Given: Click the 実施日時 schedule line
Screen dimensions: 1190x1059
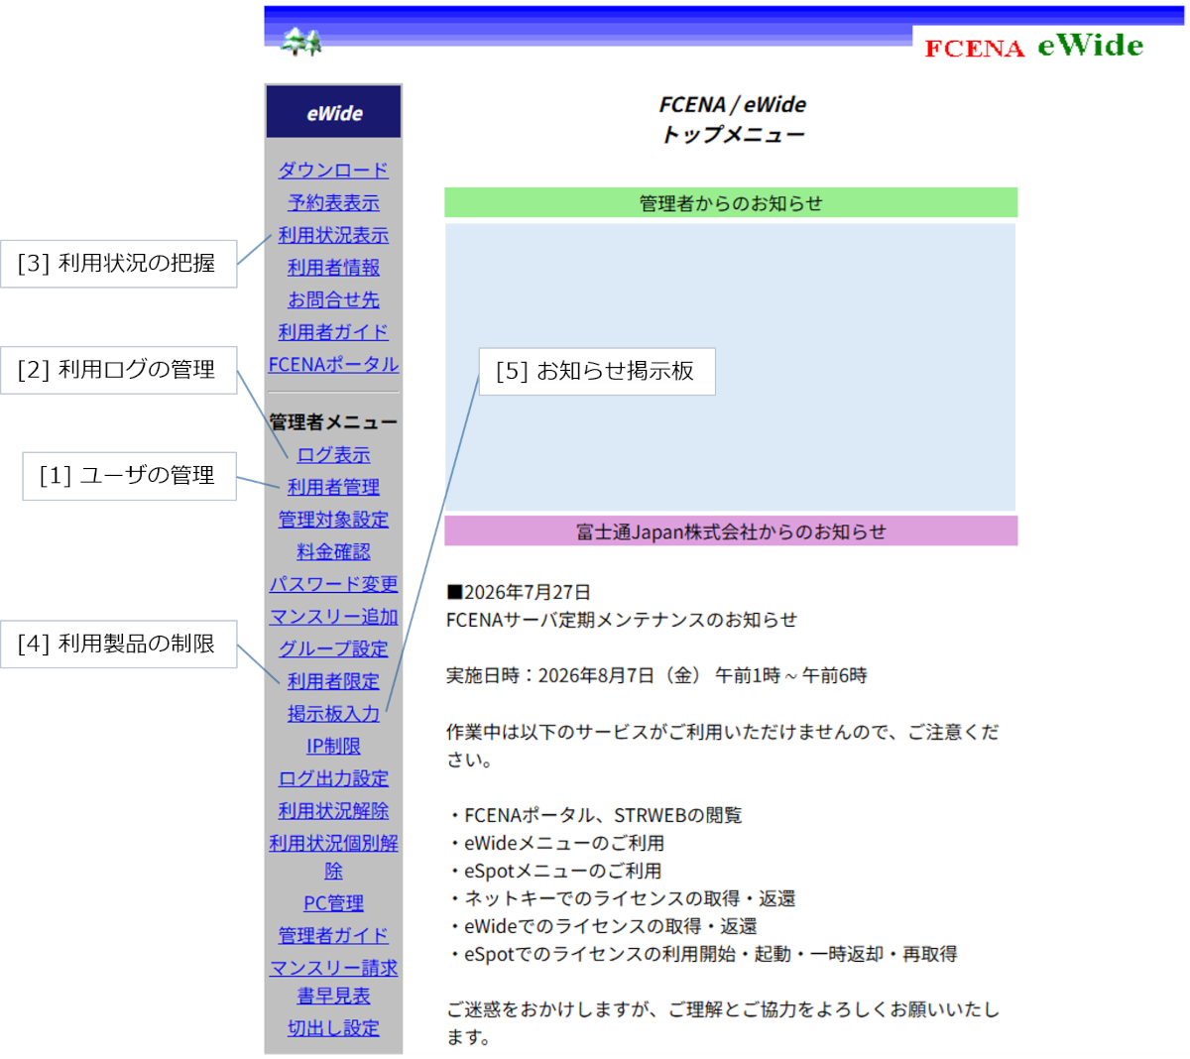Looking at the screenshot, I should (x=656, y=675).
